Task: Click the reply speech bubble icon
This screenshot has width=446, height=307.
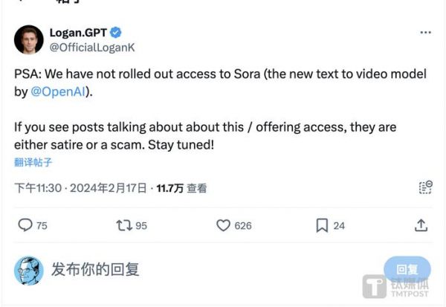Action: point(25,225)
